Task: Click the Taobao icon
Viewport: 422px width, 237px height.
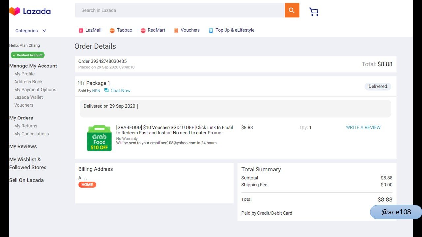Action: pyautogui.click(x=112, y=30)
